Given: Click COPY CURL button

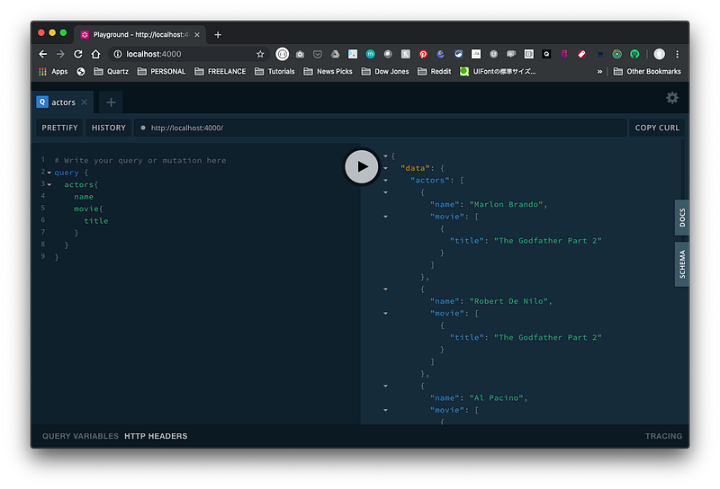Looking at the screenshot, I should pos(657,128).
